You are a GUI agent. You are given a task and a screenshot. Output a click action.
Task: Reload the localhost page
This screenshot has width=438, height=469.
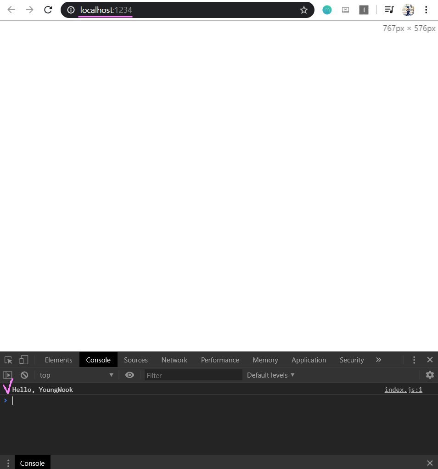48,10
